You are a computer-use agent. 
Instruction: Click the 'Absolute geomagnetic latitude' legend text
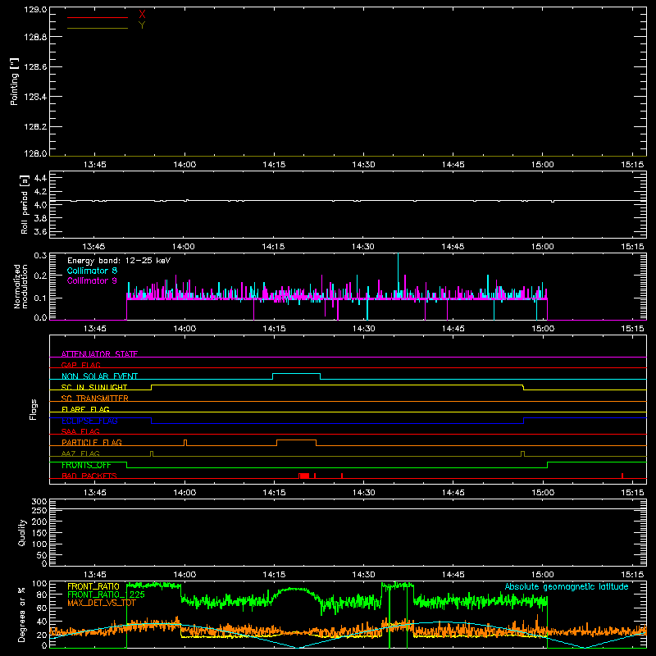[x=567, y=586]
